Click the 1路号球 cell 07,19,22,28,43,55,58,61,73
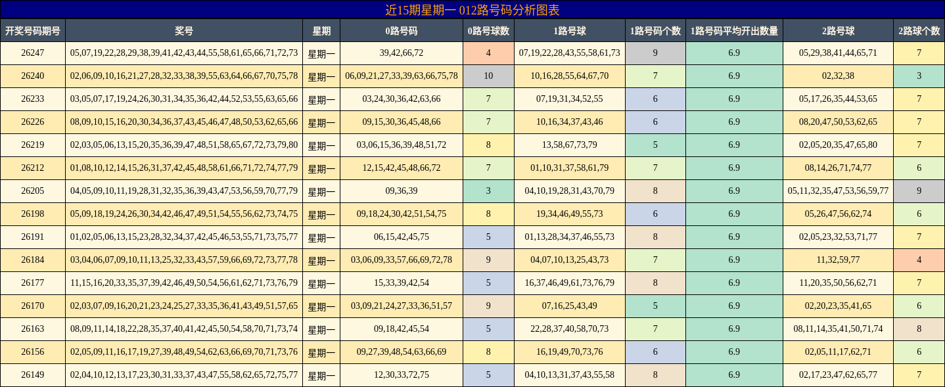 click(569, 53)
